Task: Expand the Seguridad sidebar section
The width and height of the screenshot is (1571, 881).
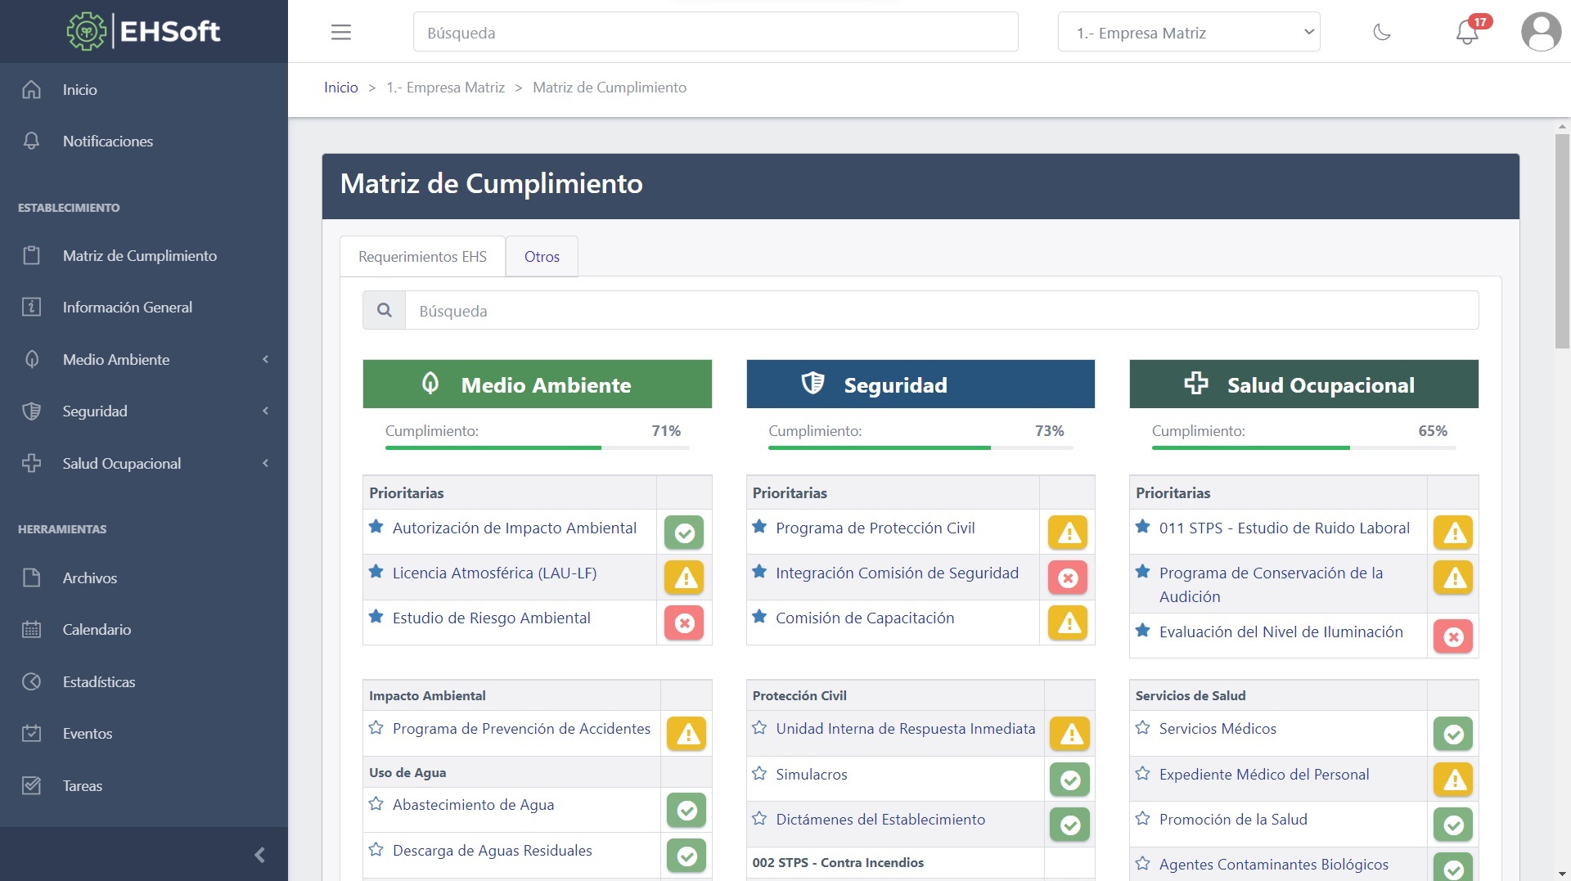Action: 94,411
